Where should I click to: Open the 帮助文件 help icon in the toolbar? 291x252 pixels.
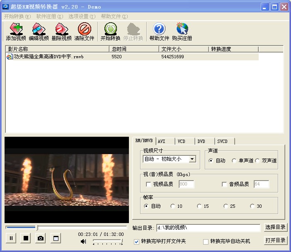click(x=159, y=31)
